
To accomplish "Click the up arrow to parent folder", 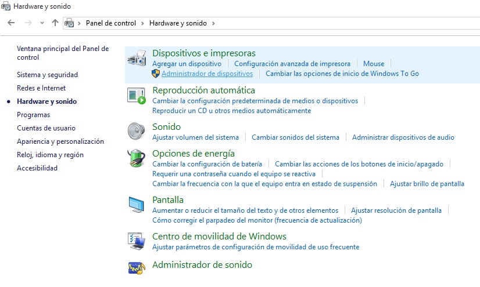I will [x=55, y=23].
